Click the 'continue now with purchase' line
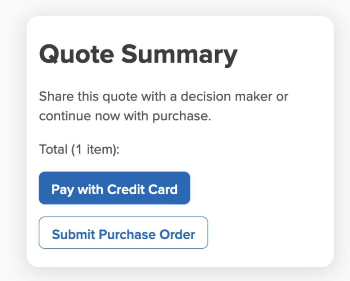 coord(125,116)
